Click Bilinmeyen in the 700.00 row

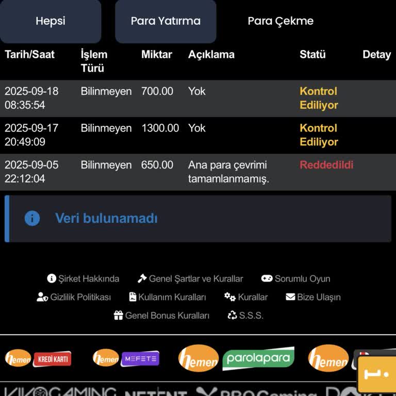click(x=106, y=91)
